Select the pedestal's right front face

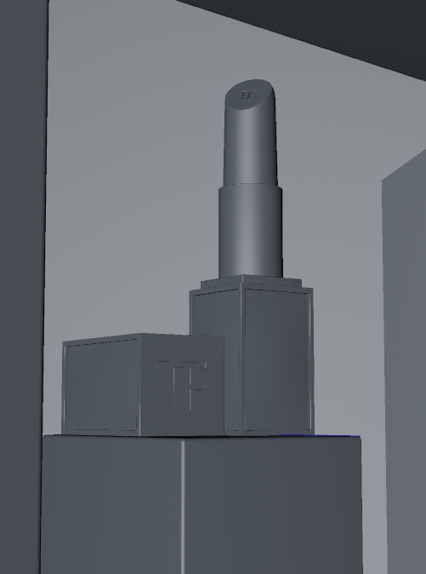273,505
